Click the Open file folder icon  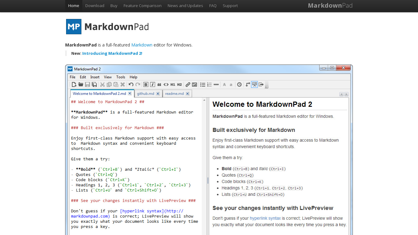click(x=81, y=84)
